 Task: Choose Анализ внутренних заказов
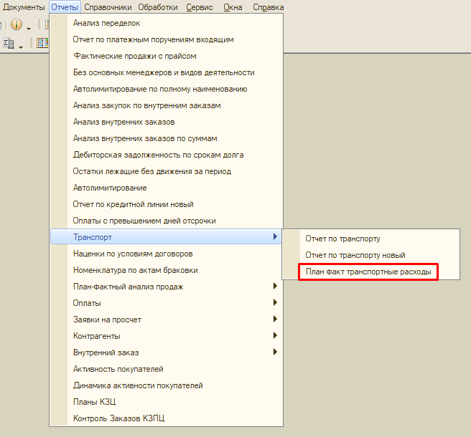pyautogui.click(x=166, y=122)
